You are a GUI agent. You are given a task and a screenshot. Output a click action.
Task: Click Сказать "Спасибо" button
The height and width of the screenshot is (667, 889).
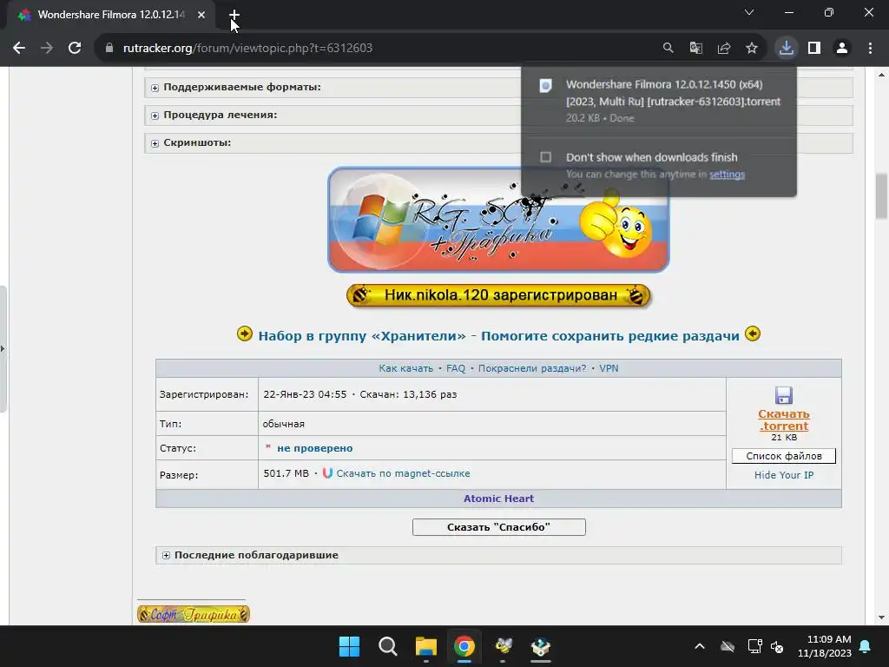coord(498,527)
